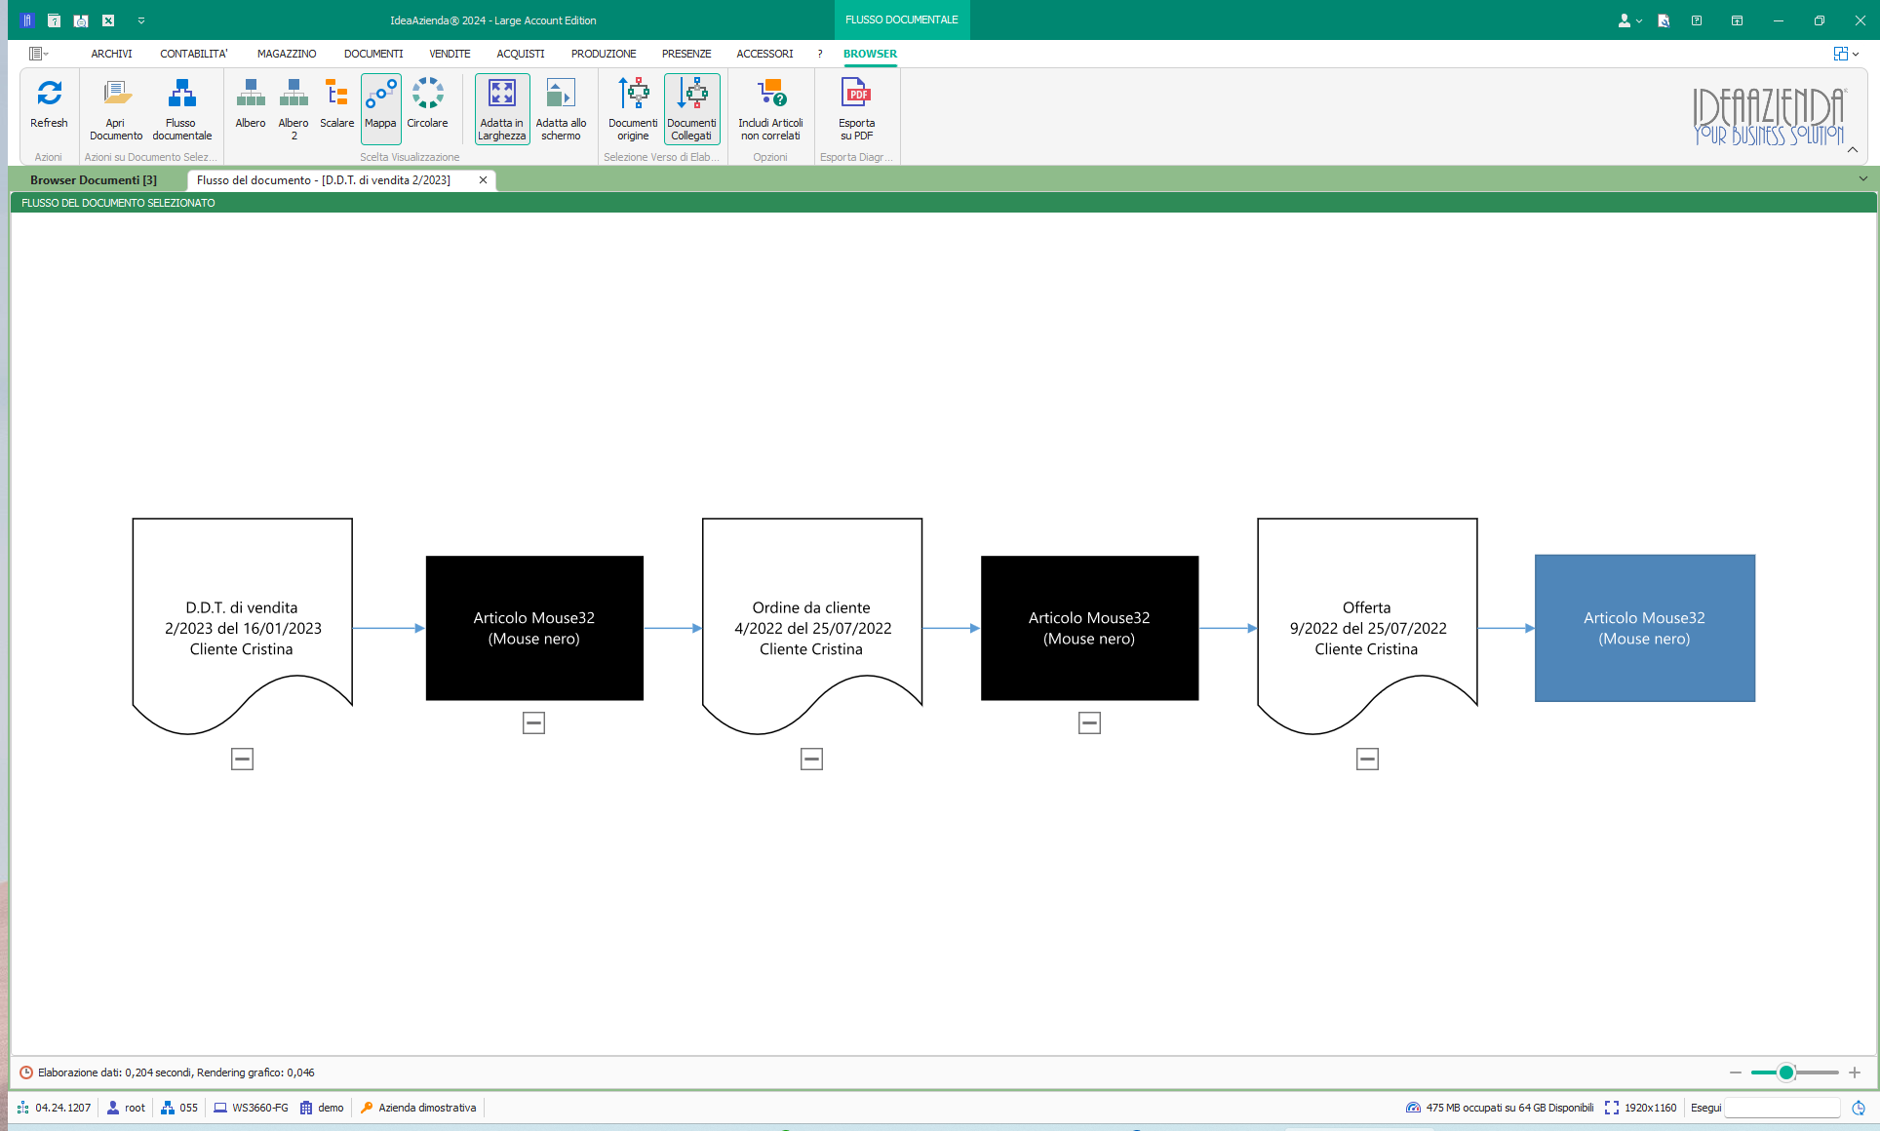Open the VENDITE menu
Screen dimensions: 1880x1131
coord(450,54)
